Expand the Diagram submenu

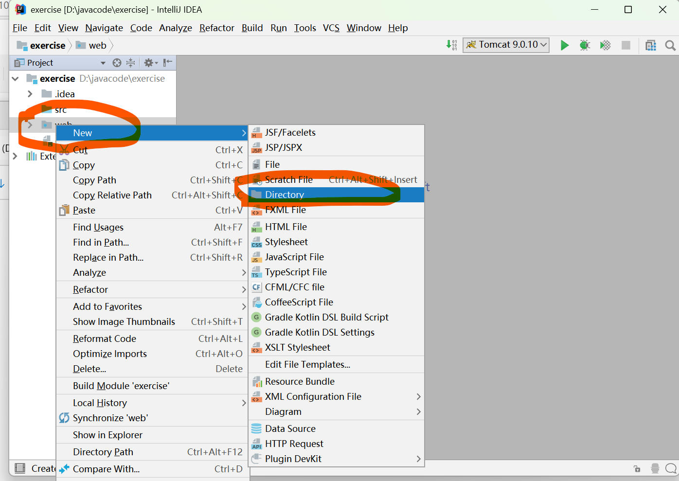click(x=336, y=411)
